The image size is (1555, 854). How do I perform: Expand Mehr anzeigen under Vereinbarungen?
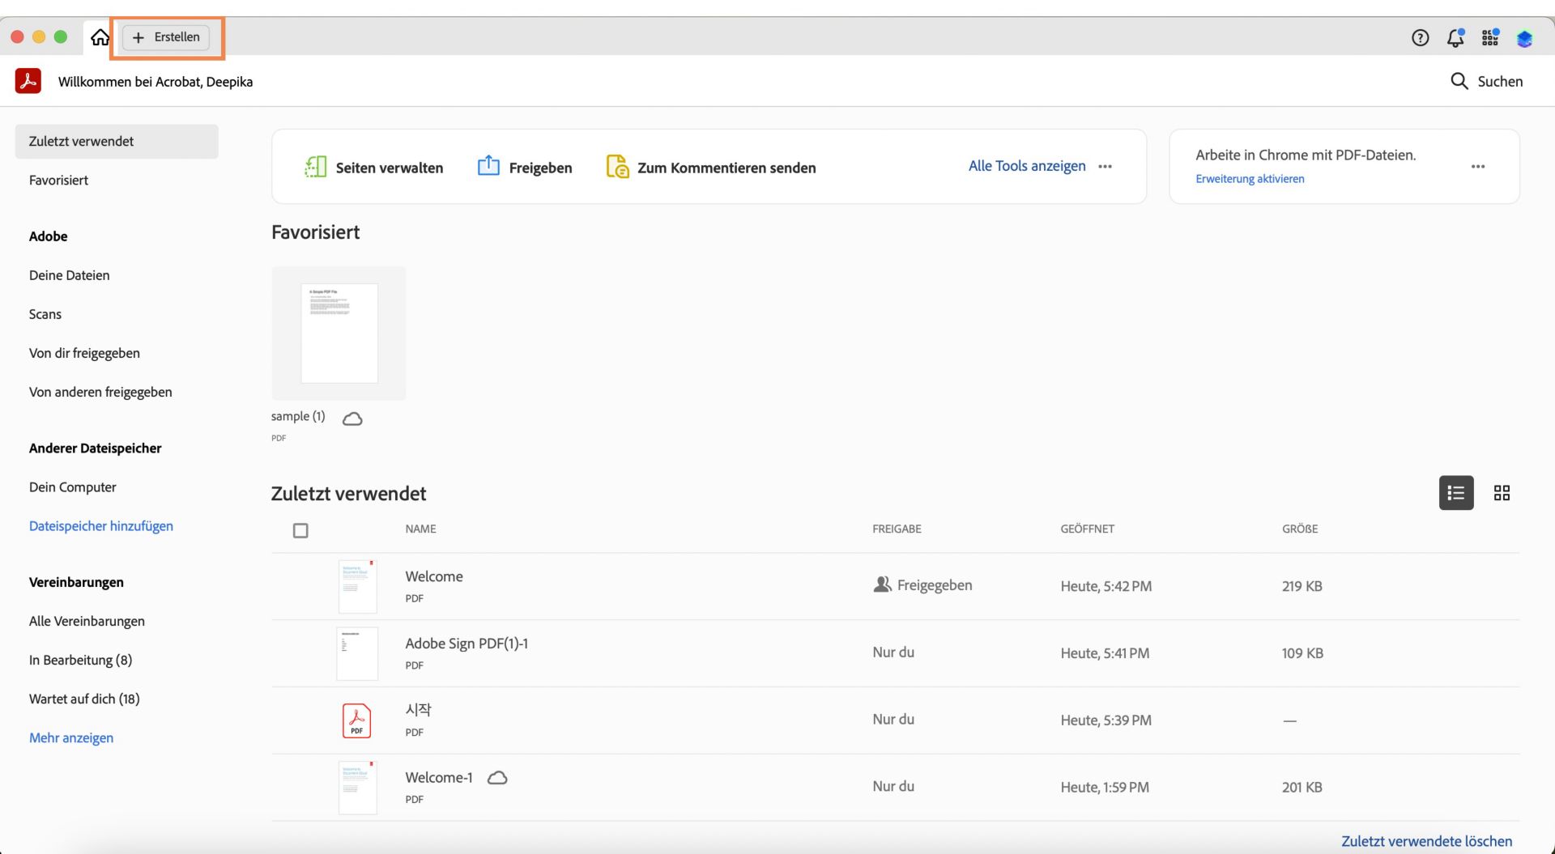pyautogui.click(x=70, y=737)
